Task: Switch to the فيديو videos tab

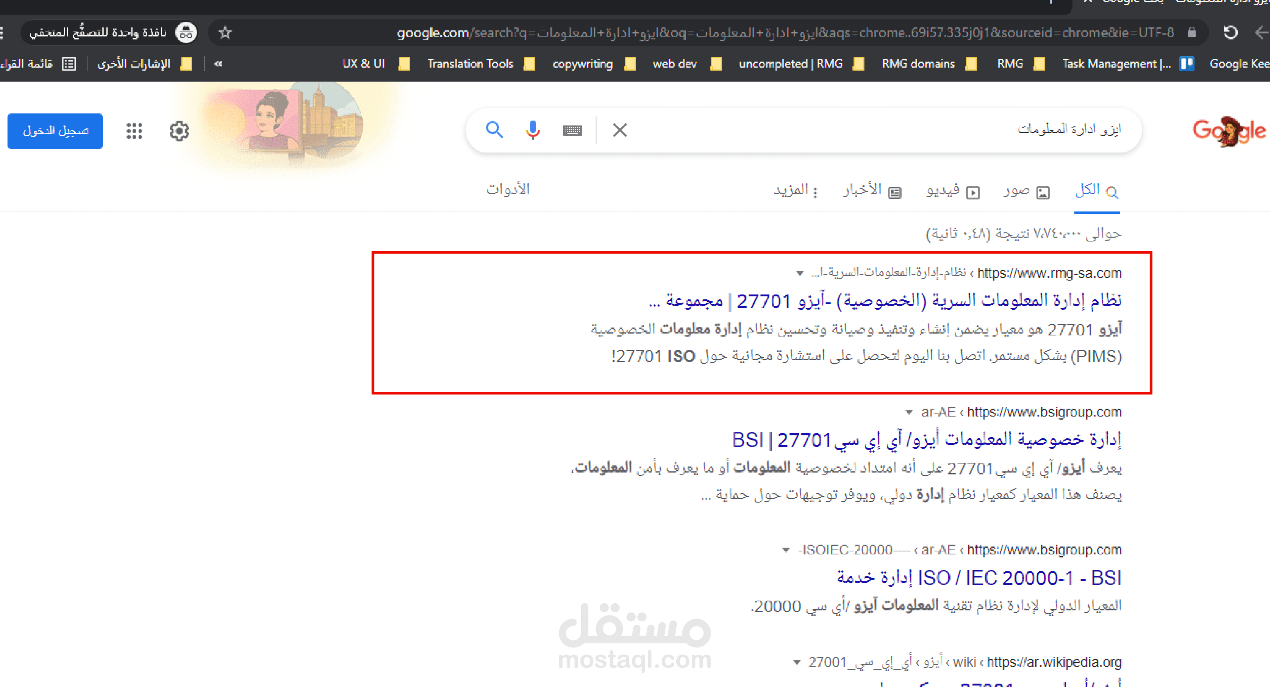Action: [952, 191]
